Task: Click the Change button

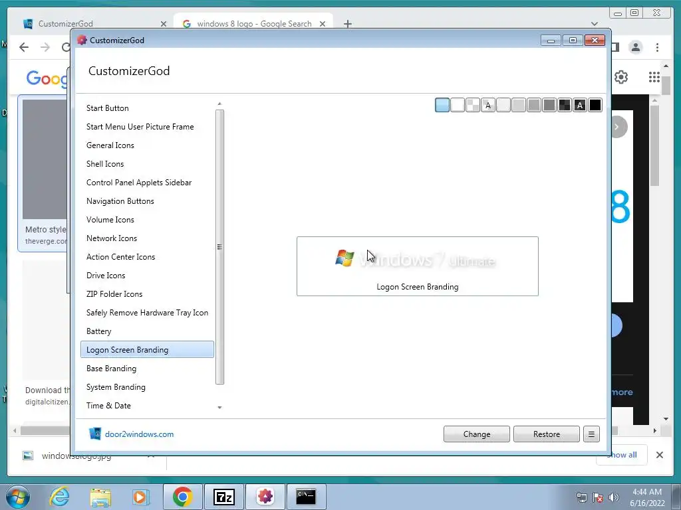Action: pyautogui.click(x=476, y=434)
